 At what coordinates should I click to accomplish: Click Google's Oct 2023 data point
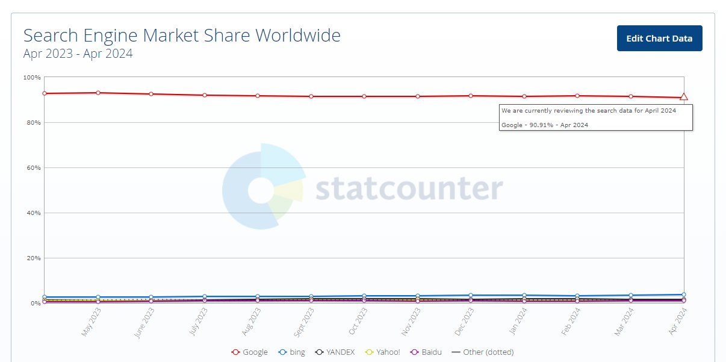(364, 96)
